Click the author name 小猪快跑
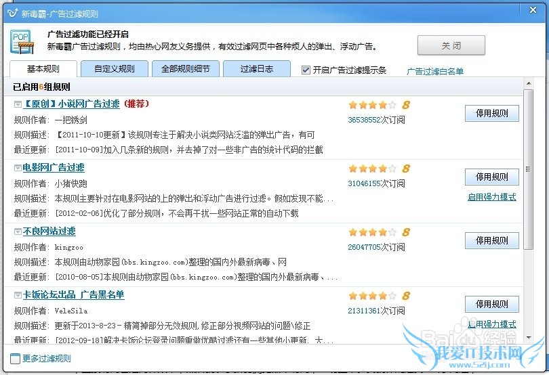 pyautogui.click(x=71, y=184)
